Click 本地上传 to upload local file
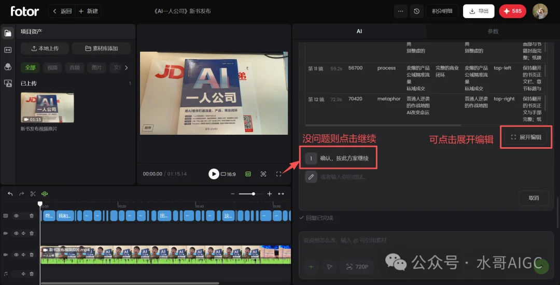This screenshot has width=560, height=285. pyautogui.click(x=45, y=48)
